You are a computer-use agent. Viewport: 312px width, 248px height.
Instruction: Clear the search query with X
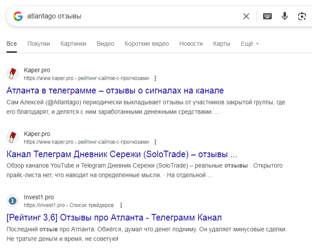pyautogui.click(x=246, y=16)
